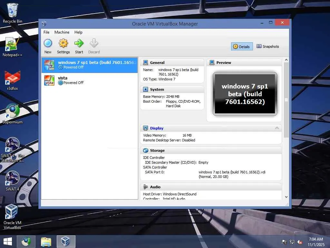330x248 pixels.
Task: Select the vista virtual machine
Action: point(90,80)
